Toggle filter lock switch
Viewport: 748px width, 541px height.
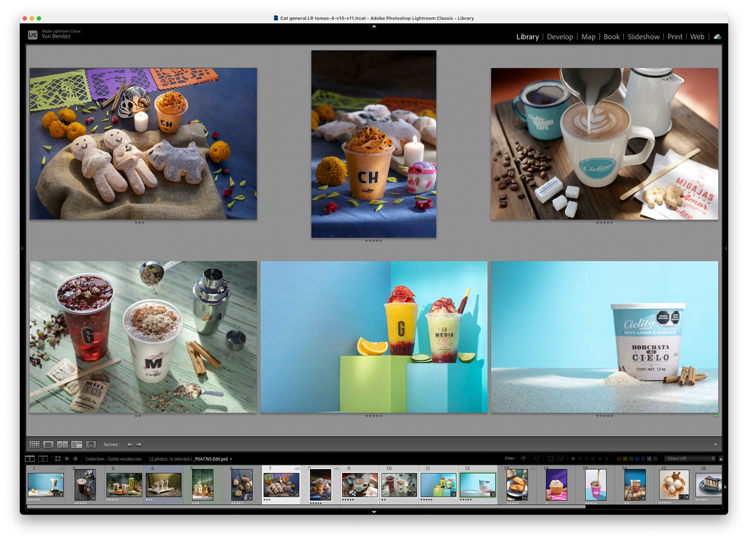[721, 459]
